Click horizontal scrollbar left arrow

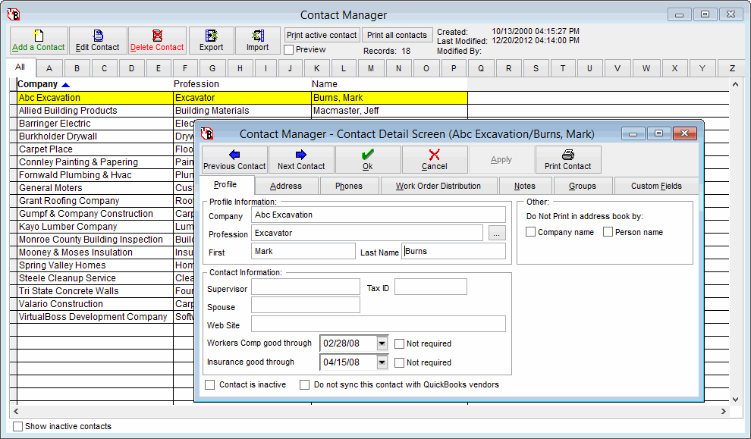16,411
